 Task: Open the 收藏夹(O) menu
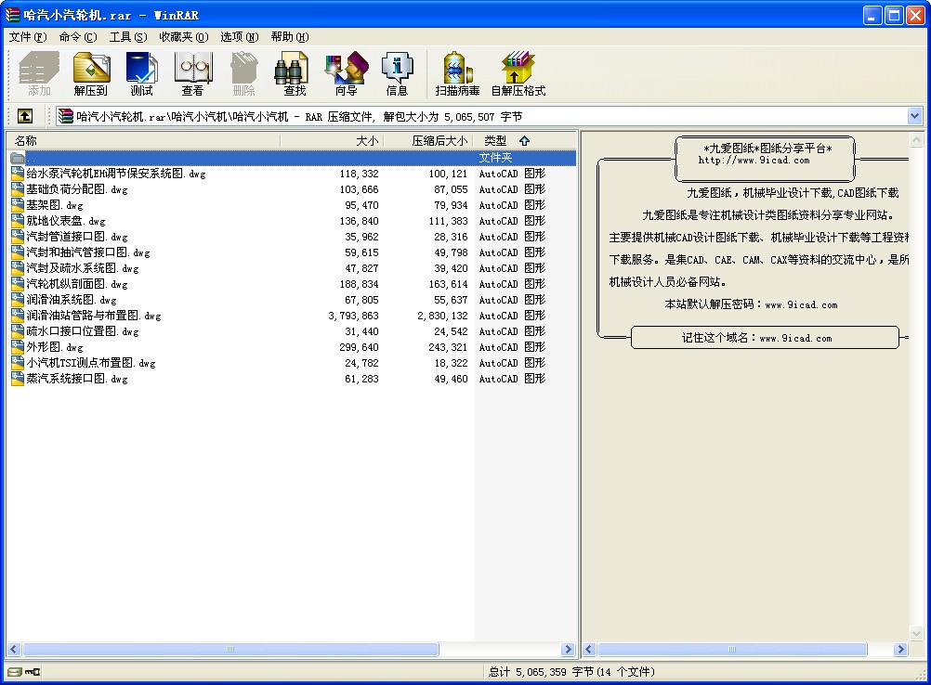point(183,37)
